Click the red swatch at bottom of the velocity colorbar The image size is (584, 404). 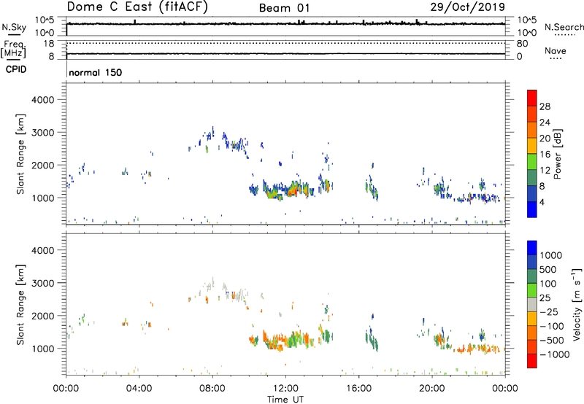[532, 361]
